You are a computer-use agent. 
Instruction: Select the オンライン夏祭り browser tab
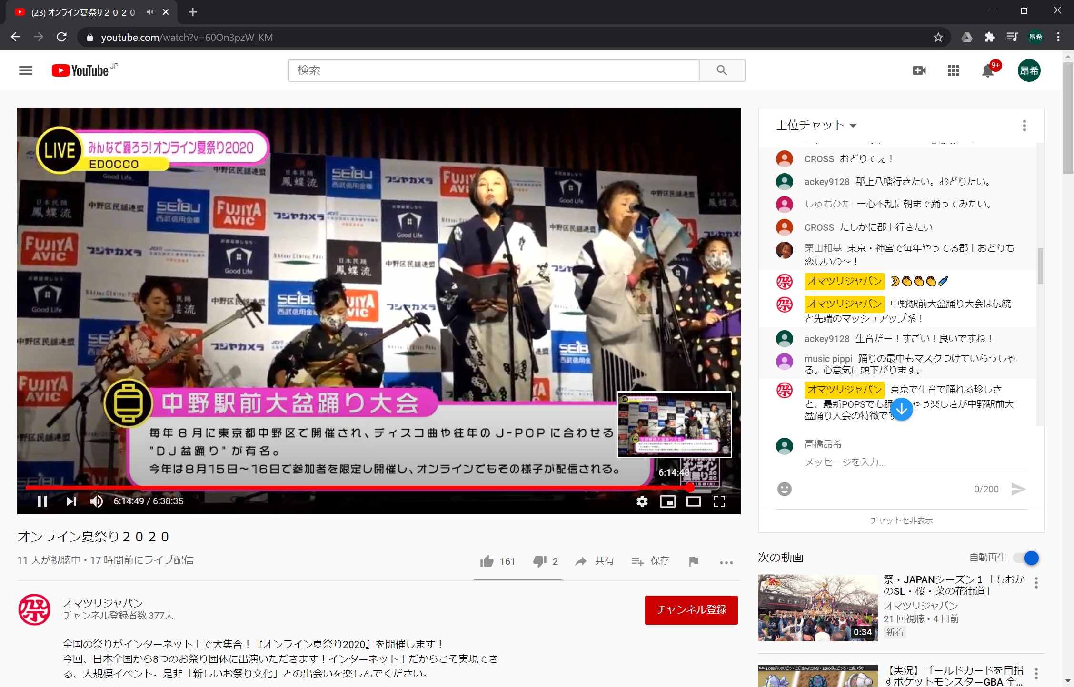click(83, 12)
